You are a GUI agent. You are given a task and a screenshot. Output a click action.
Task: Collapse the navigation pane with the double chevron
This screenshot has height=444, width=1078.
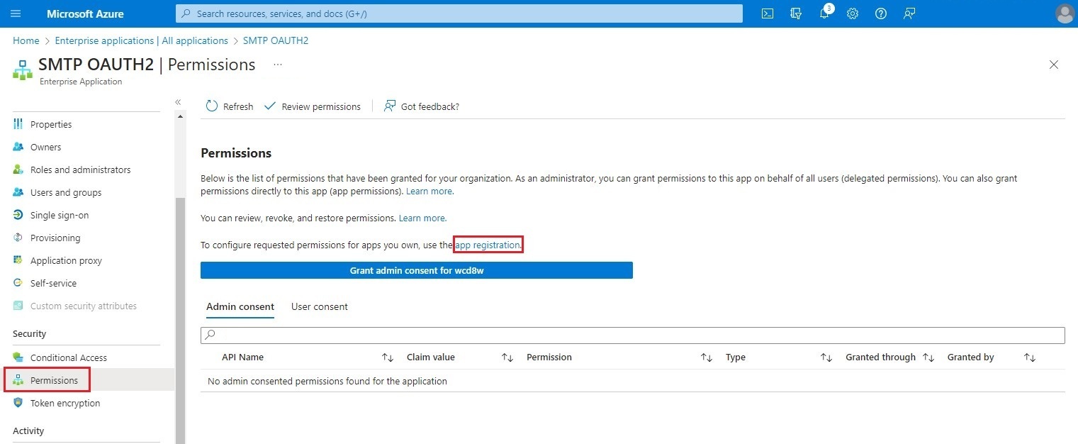178,101
